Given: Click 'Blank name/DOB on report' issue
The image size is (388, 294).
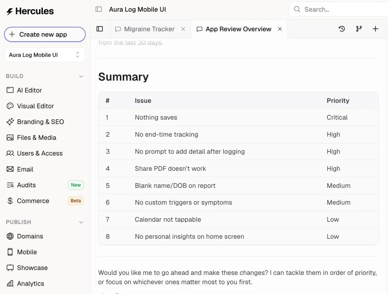Looking at the screenshot, I should click(175, 186).
